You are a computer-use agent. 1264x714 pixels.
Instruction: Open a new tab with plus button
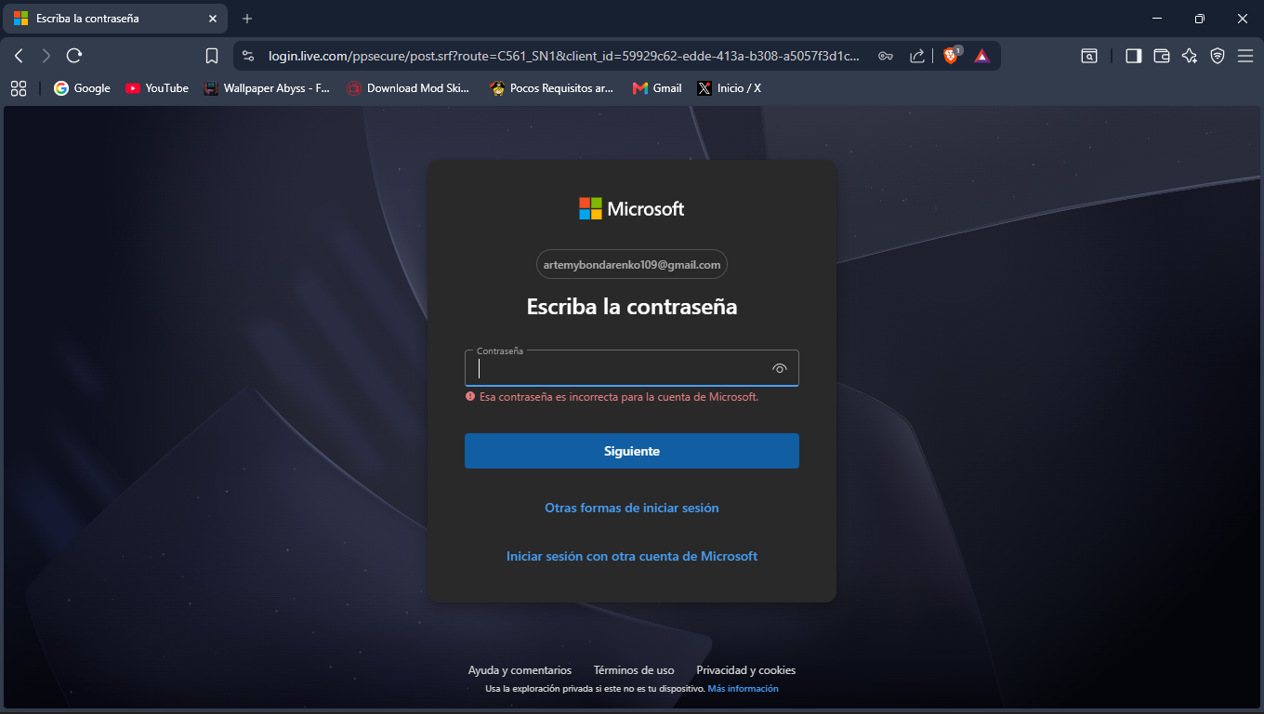(247, 19)
